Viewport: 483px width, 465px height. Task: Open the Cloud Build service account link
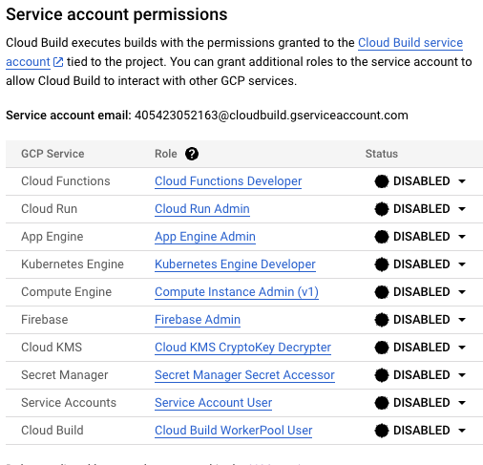[x=410, y=43]
